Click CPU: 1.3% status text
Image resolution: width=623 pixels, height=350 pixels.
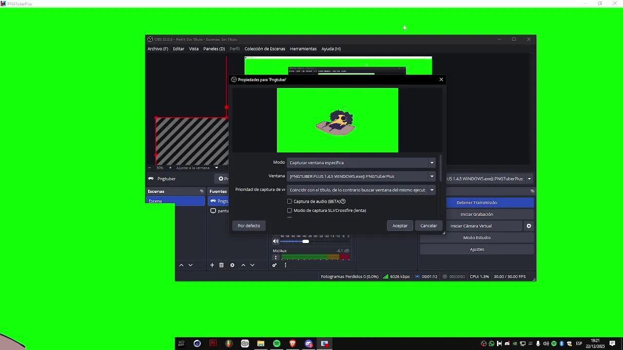tap(479, 277)
